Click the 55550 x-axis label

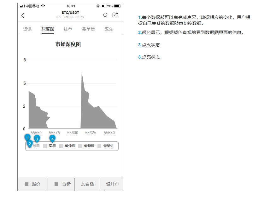[36, 133]
